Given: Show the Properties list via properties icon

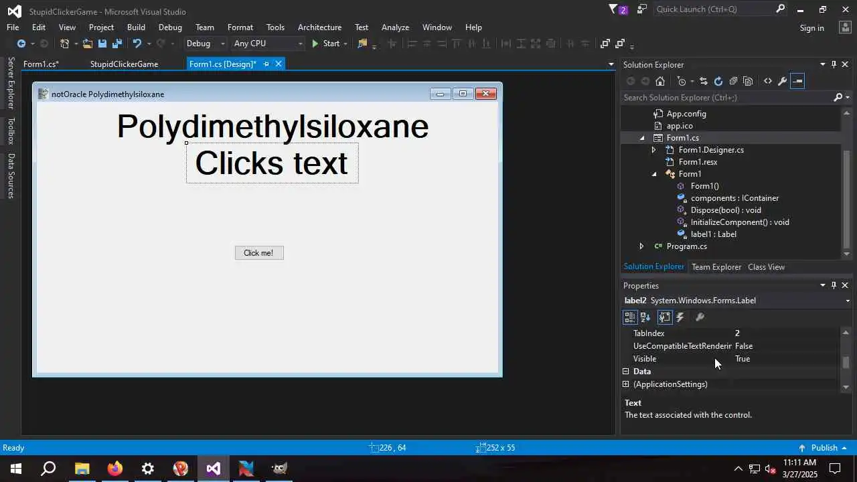Looking at the screenshot, I should coord(664,317).
